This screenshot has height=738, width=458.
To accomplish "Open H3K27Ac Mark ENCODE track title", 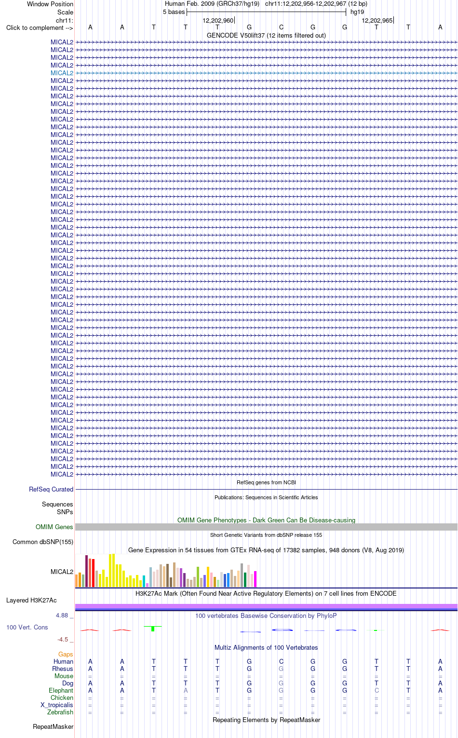I will click(x=266, y=593).
